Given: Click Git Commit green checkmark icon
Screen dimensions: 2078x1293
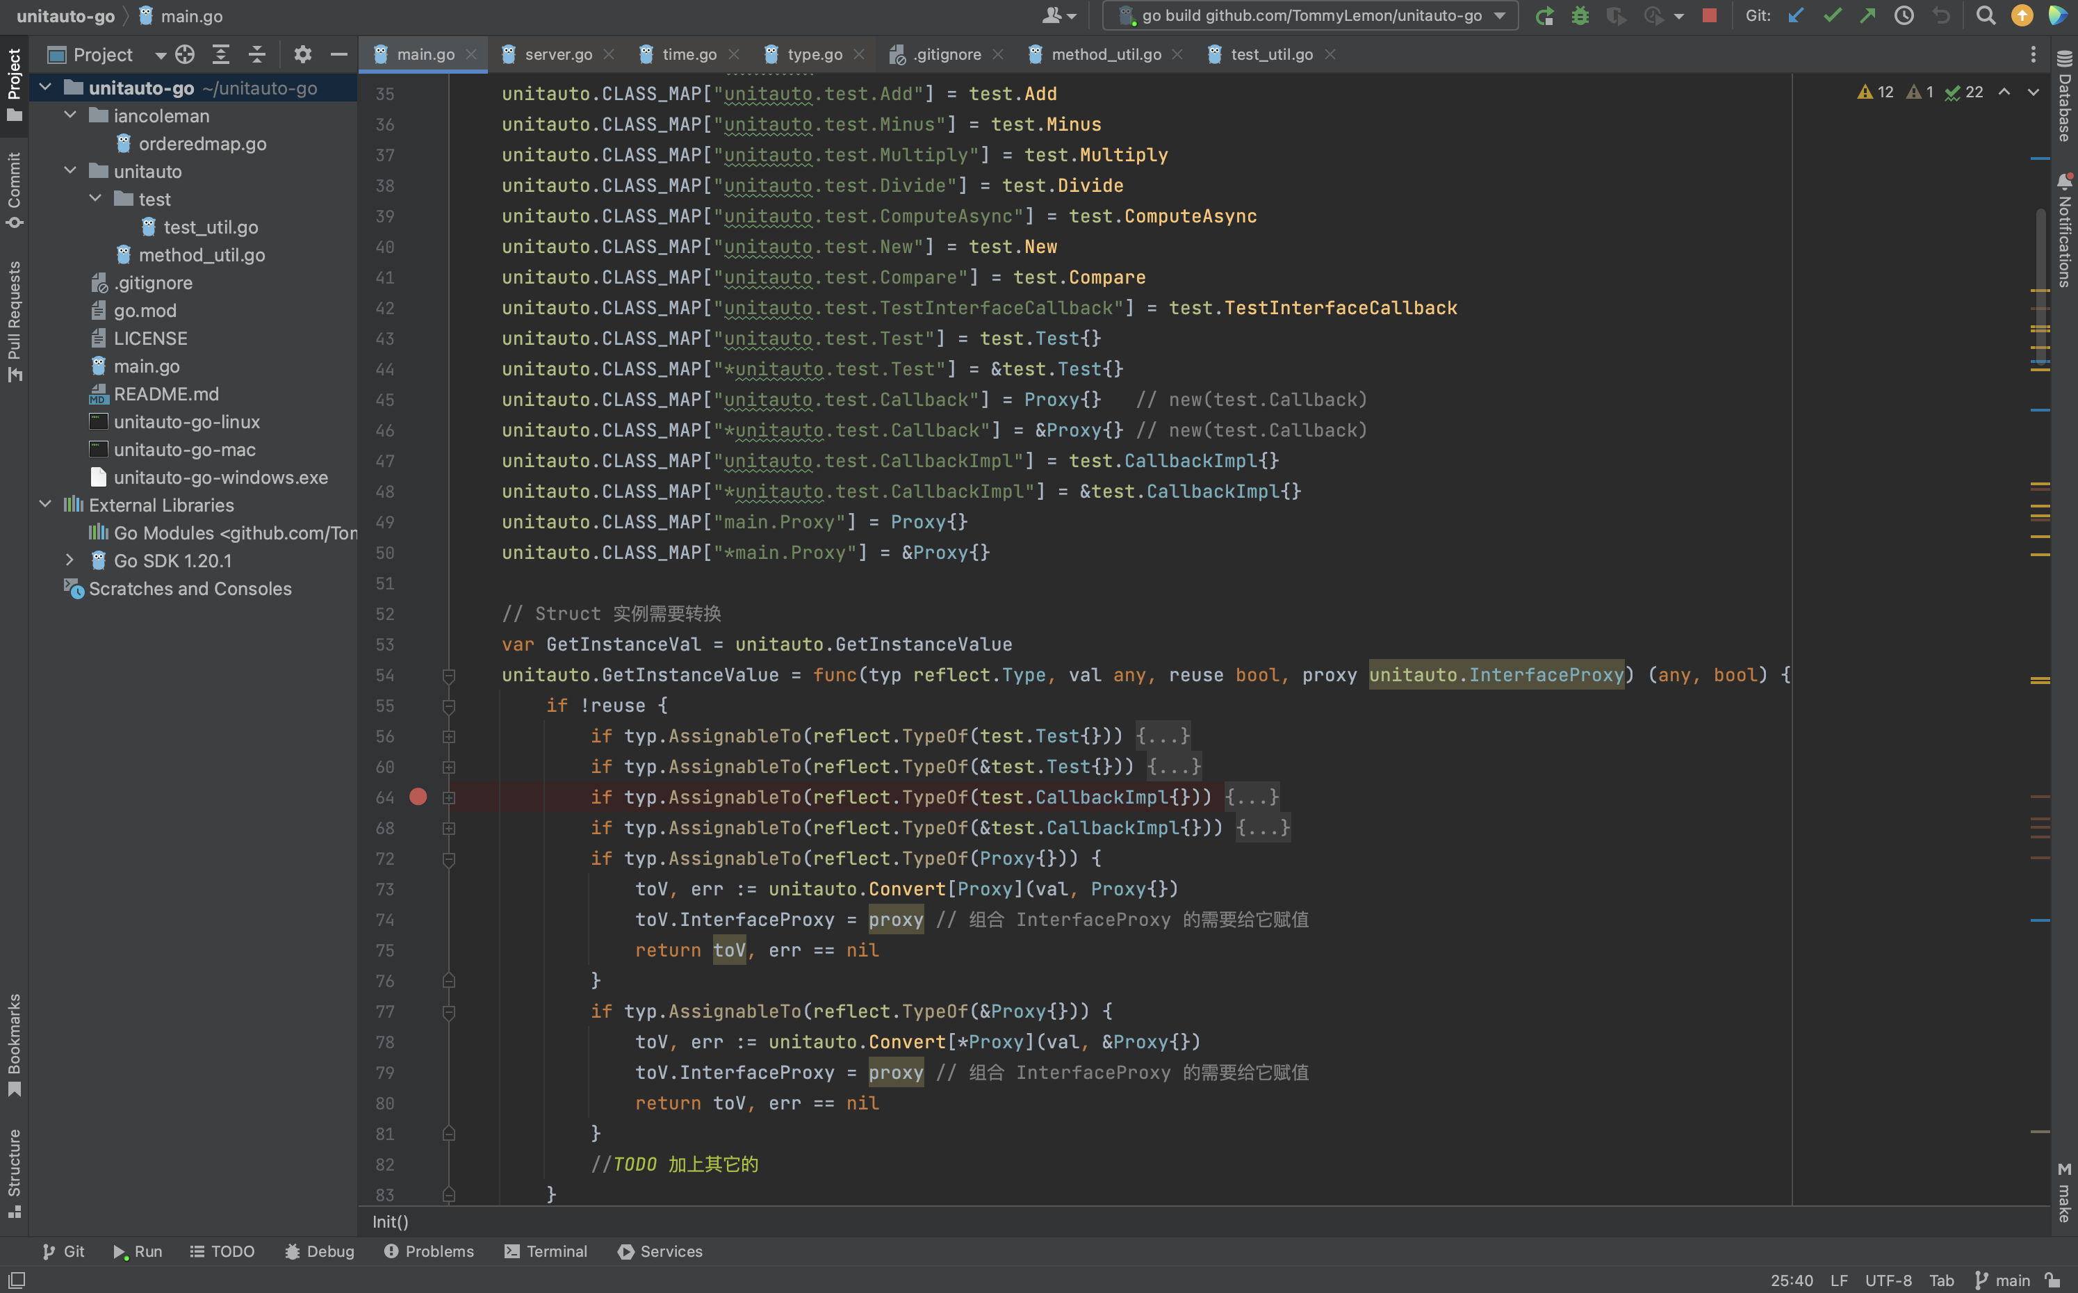Looking at the screenshot, I should click(1832, 15).
